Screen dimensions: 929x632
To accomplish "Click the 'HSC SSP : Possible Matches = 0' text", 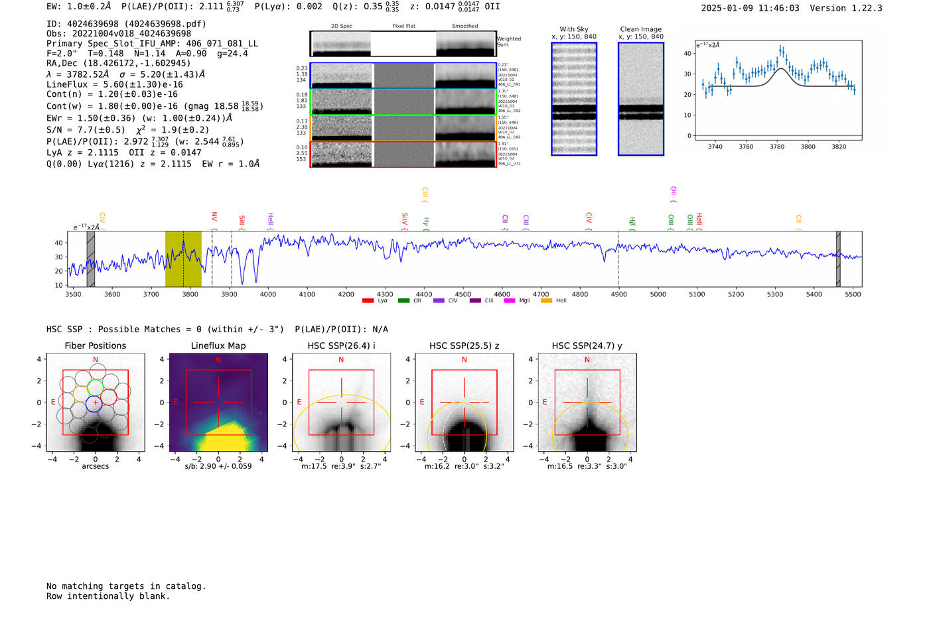I will click(165, 330).
